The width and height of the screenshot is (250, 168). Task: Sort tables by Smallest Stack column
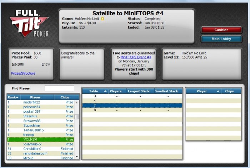click(168, 91)
